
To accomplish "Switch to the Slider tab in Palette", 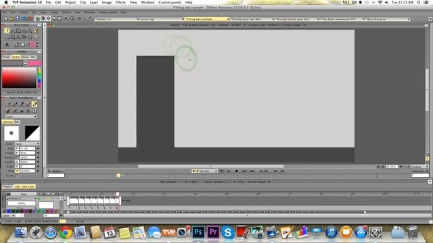I will point(6,57).
